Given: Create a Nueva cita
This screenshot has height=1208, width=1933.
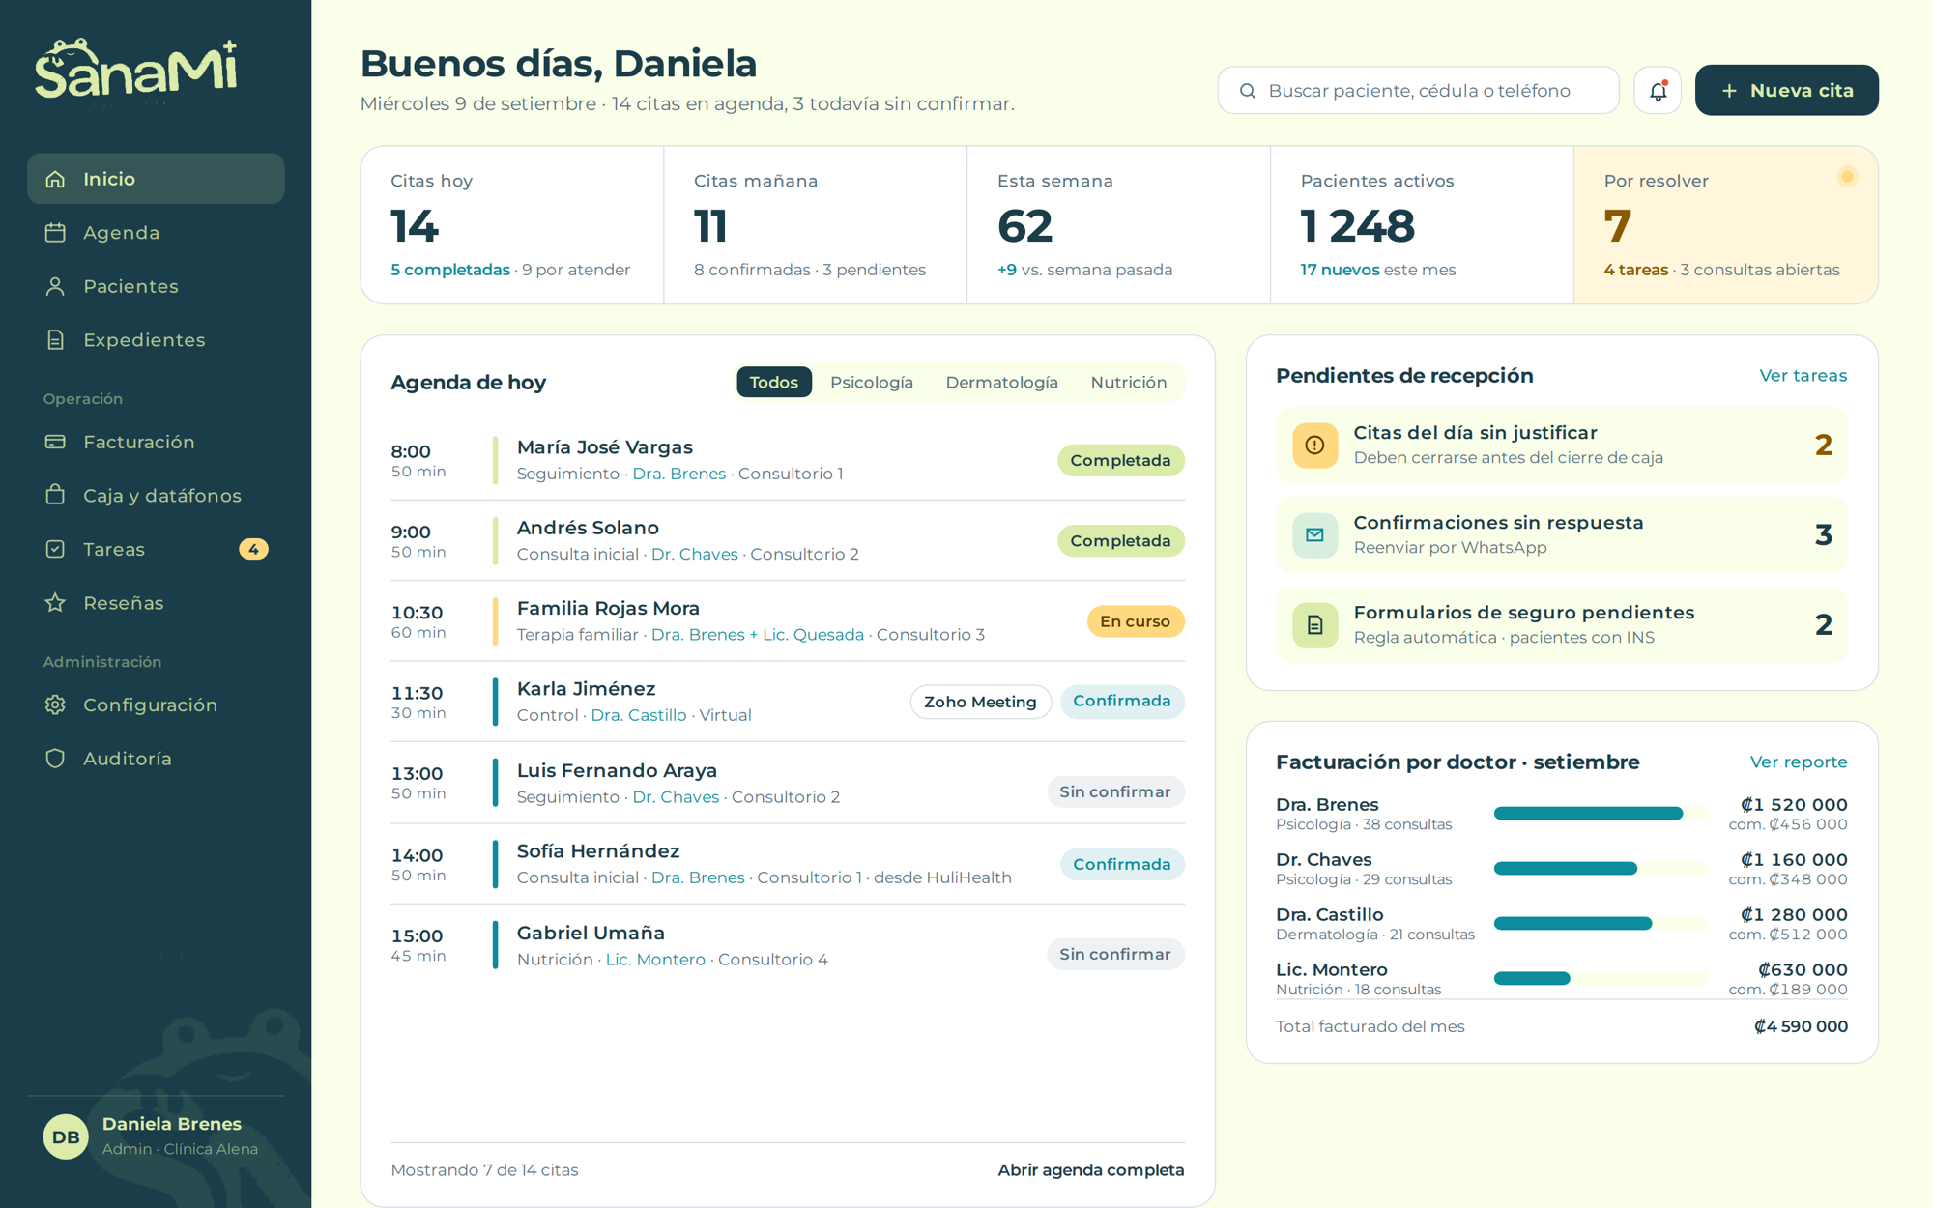Looking at the screenshot, I should click(x=1786, y=90).
